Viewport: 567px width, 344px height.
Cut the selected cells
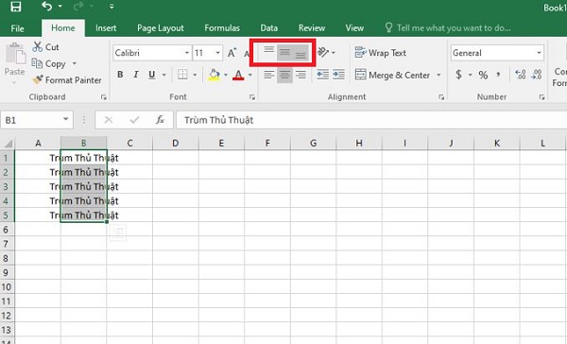(x=45, y=47)
